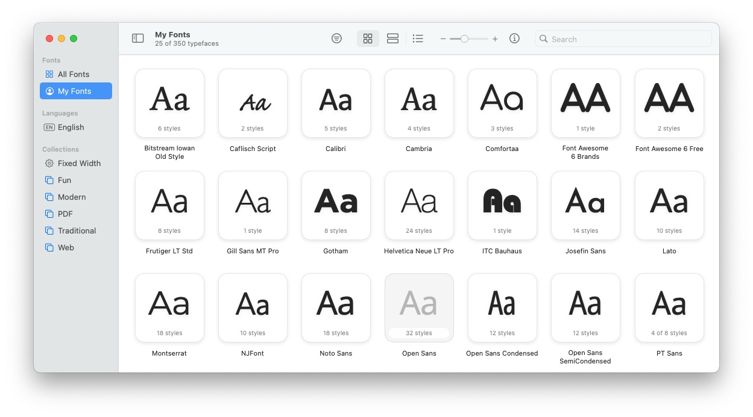Open the Modern collection
This screenshot has width=753, height=417.
point(76,197)
